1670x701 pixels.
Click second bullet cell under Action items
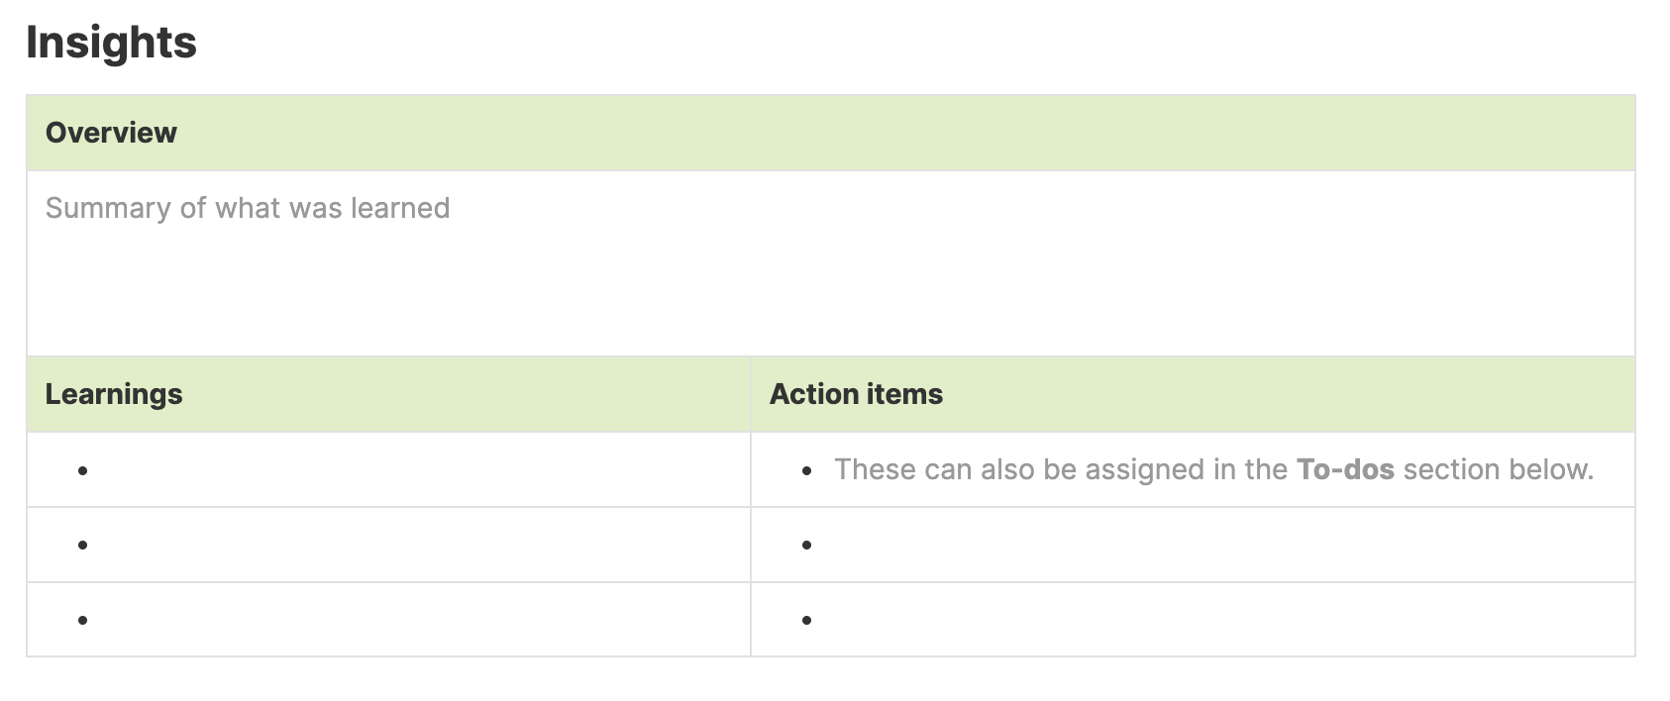click(1193, 545)
